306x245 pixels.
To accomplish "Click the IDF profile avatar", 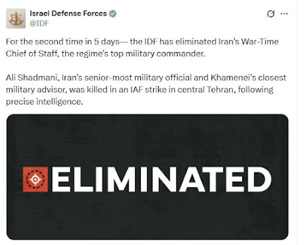I will 16,19.
